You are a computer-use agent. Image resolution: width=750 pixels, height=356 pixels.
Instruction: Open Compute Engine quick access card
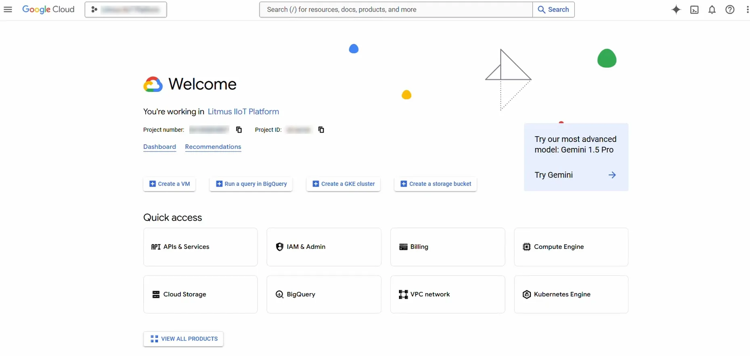click(571, 247)
